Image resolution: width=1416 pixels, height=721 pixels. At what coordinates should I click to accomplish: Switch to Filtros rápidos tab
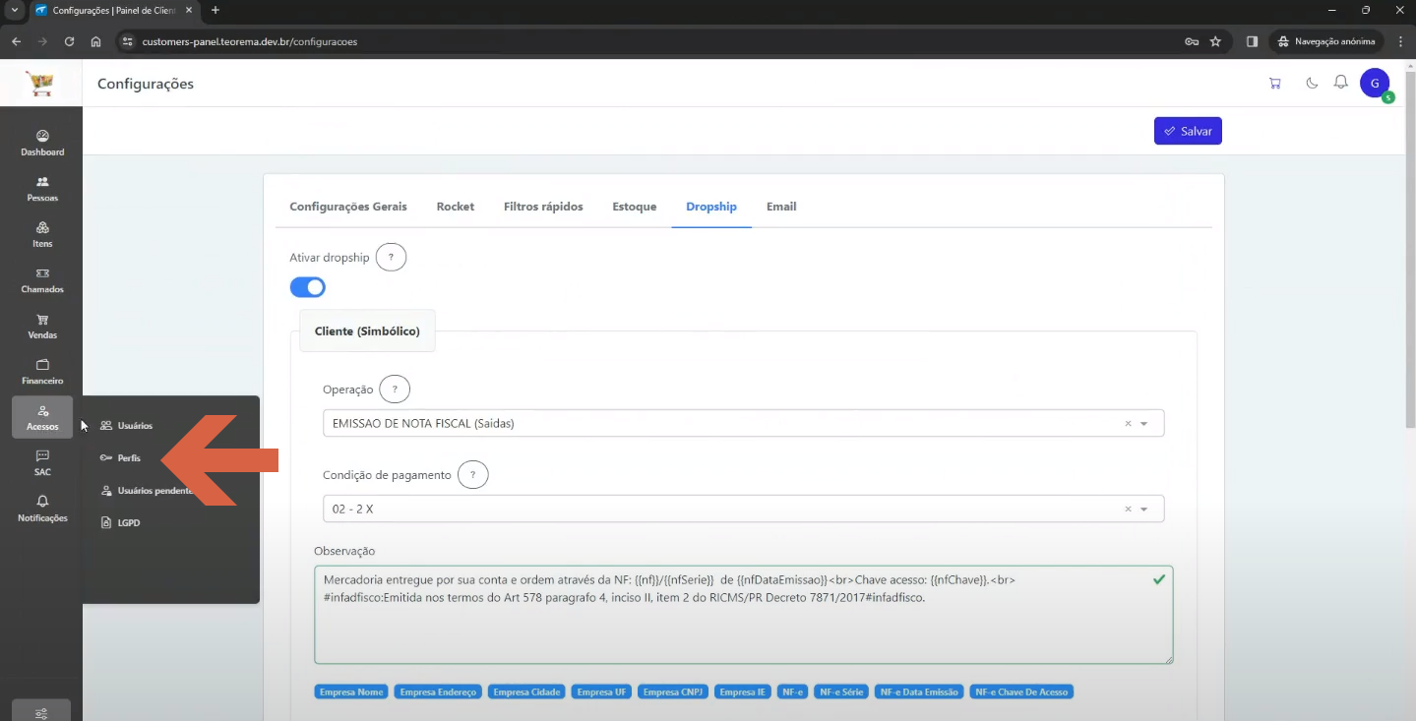point(543,207)
